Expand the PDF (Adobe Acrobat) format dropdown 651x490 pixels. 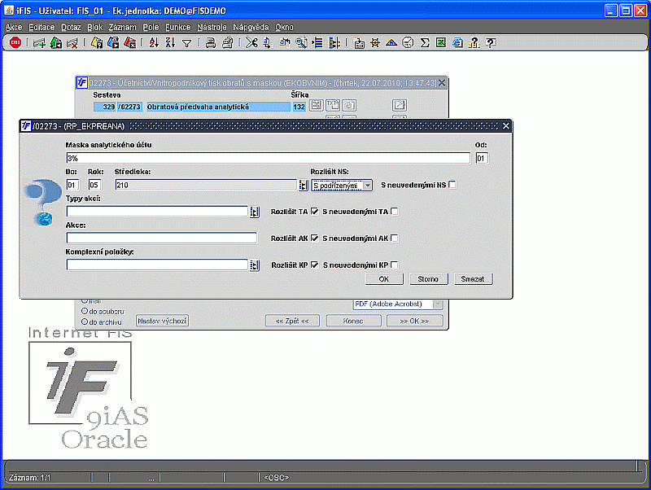pyautogui.click(x=438, y=304)
